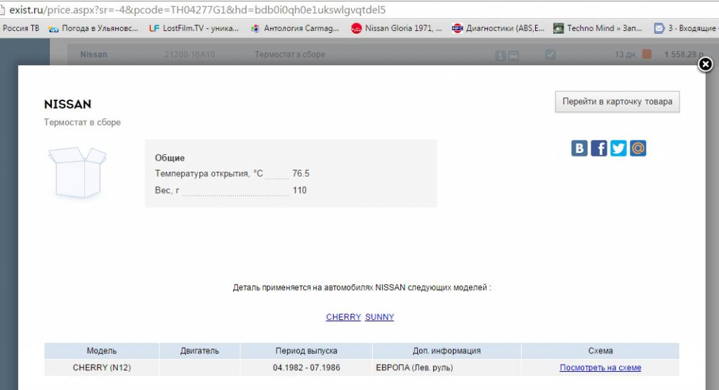The height and width of the screenshot is (390, 719).
Task: Click the 'Период выпуска' column header
Action: pyautogui.click(x=306, y=351)
